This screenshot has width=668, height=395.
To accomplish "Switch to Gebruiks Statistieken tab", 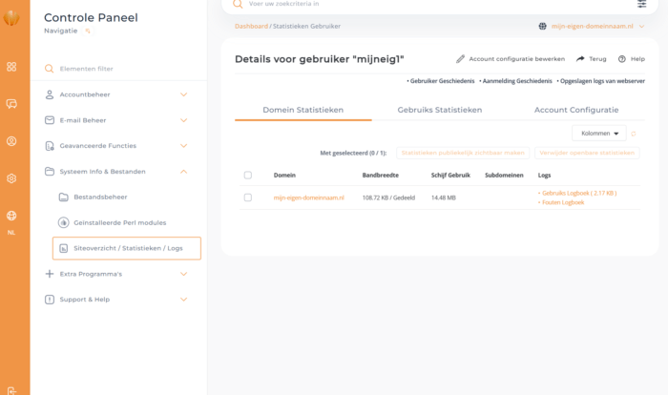I will coord(440,110).
